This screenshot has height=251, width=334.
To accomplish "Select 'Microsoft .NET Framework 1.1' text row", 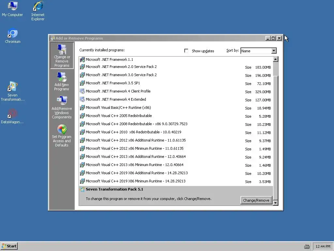I will pyautogui.click(x=109, y=59).
